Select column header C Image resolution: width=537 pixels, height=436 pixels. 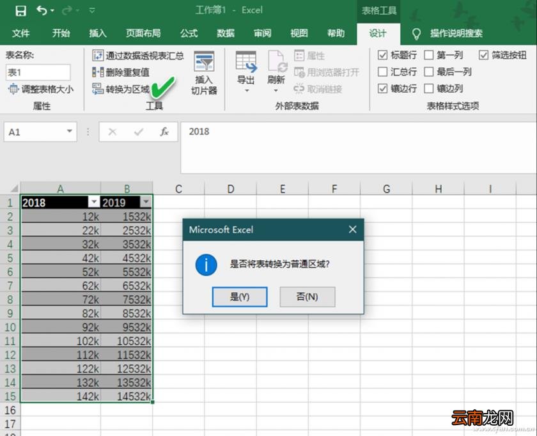(178, 189)
